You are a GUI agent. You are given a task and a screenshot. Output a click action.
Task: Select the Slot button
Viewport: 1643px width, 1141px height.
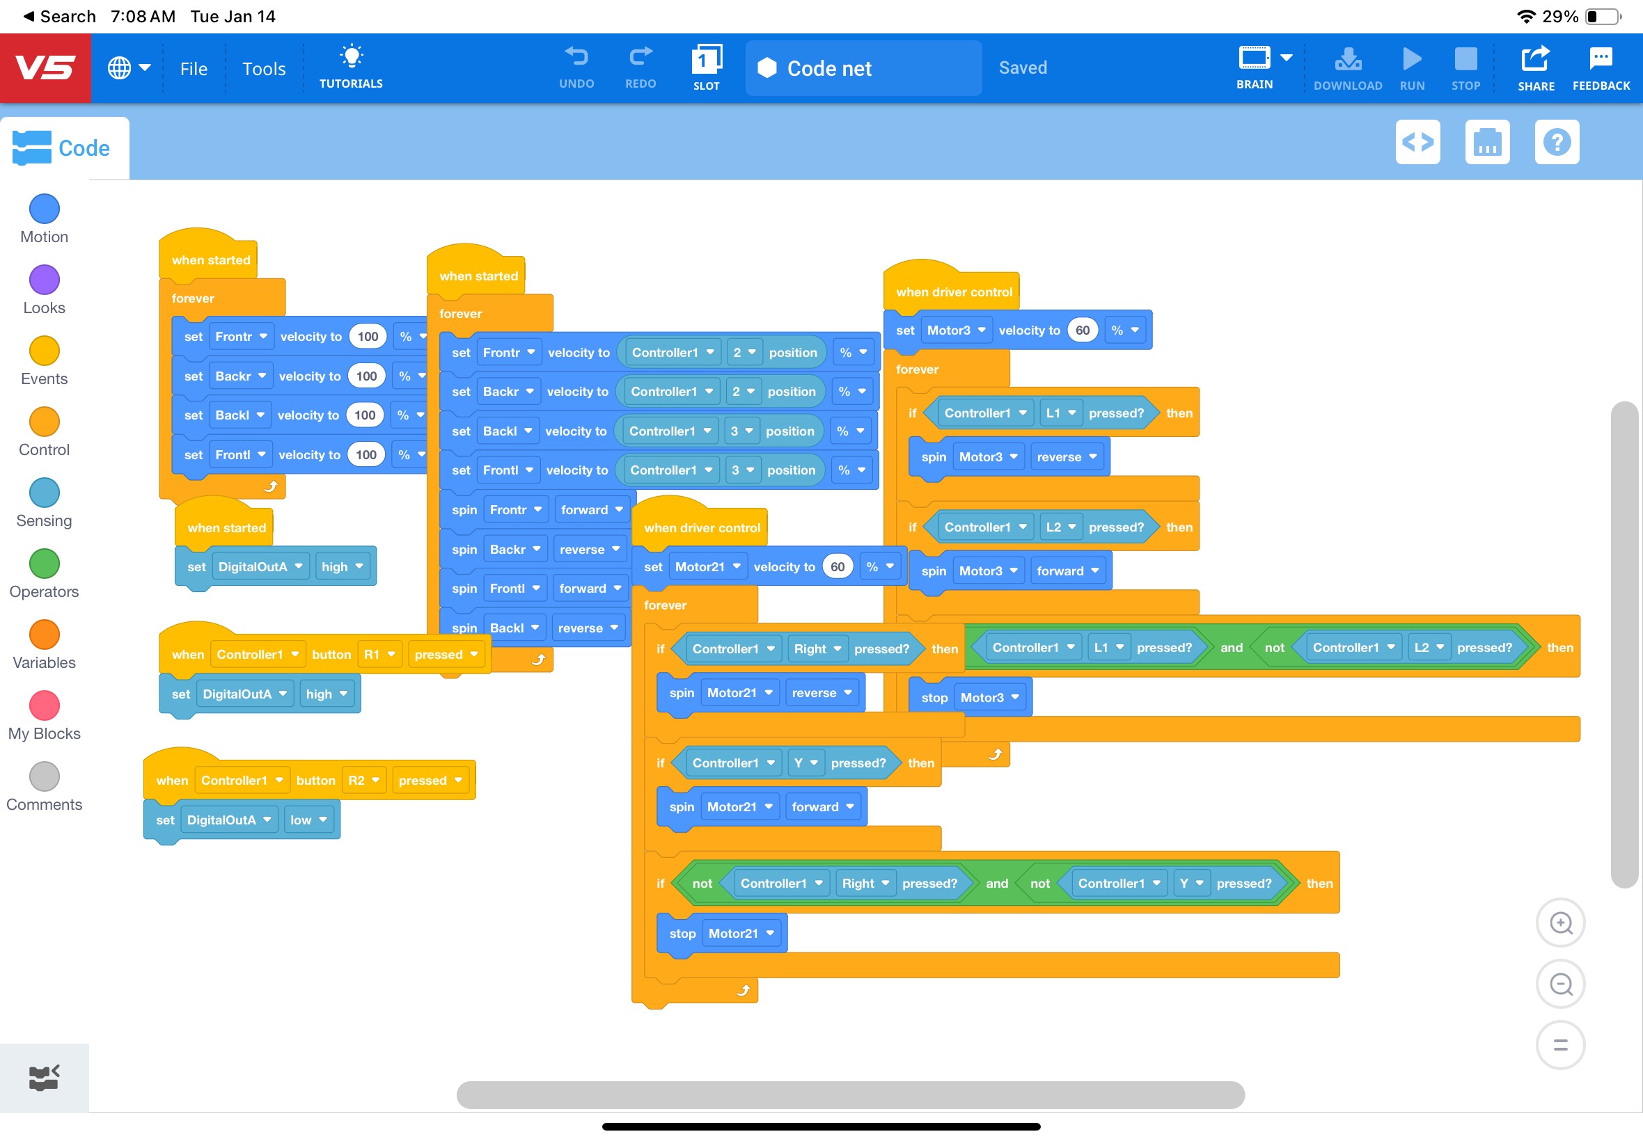point(706,67)
